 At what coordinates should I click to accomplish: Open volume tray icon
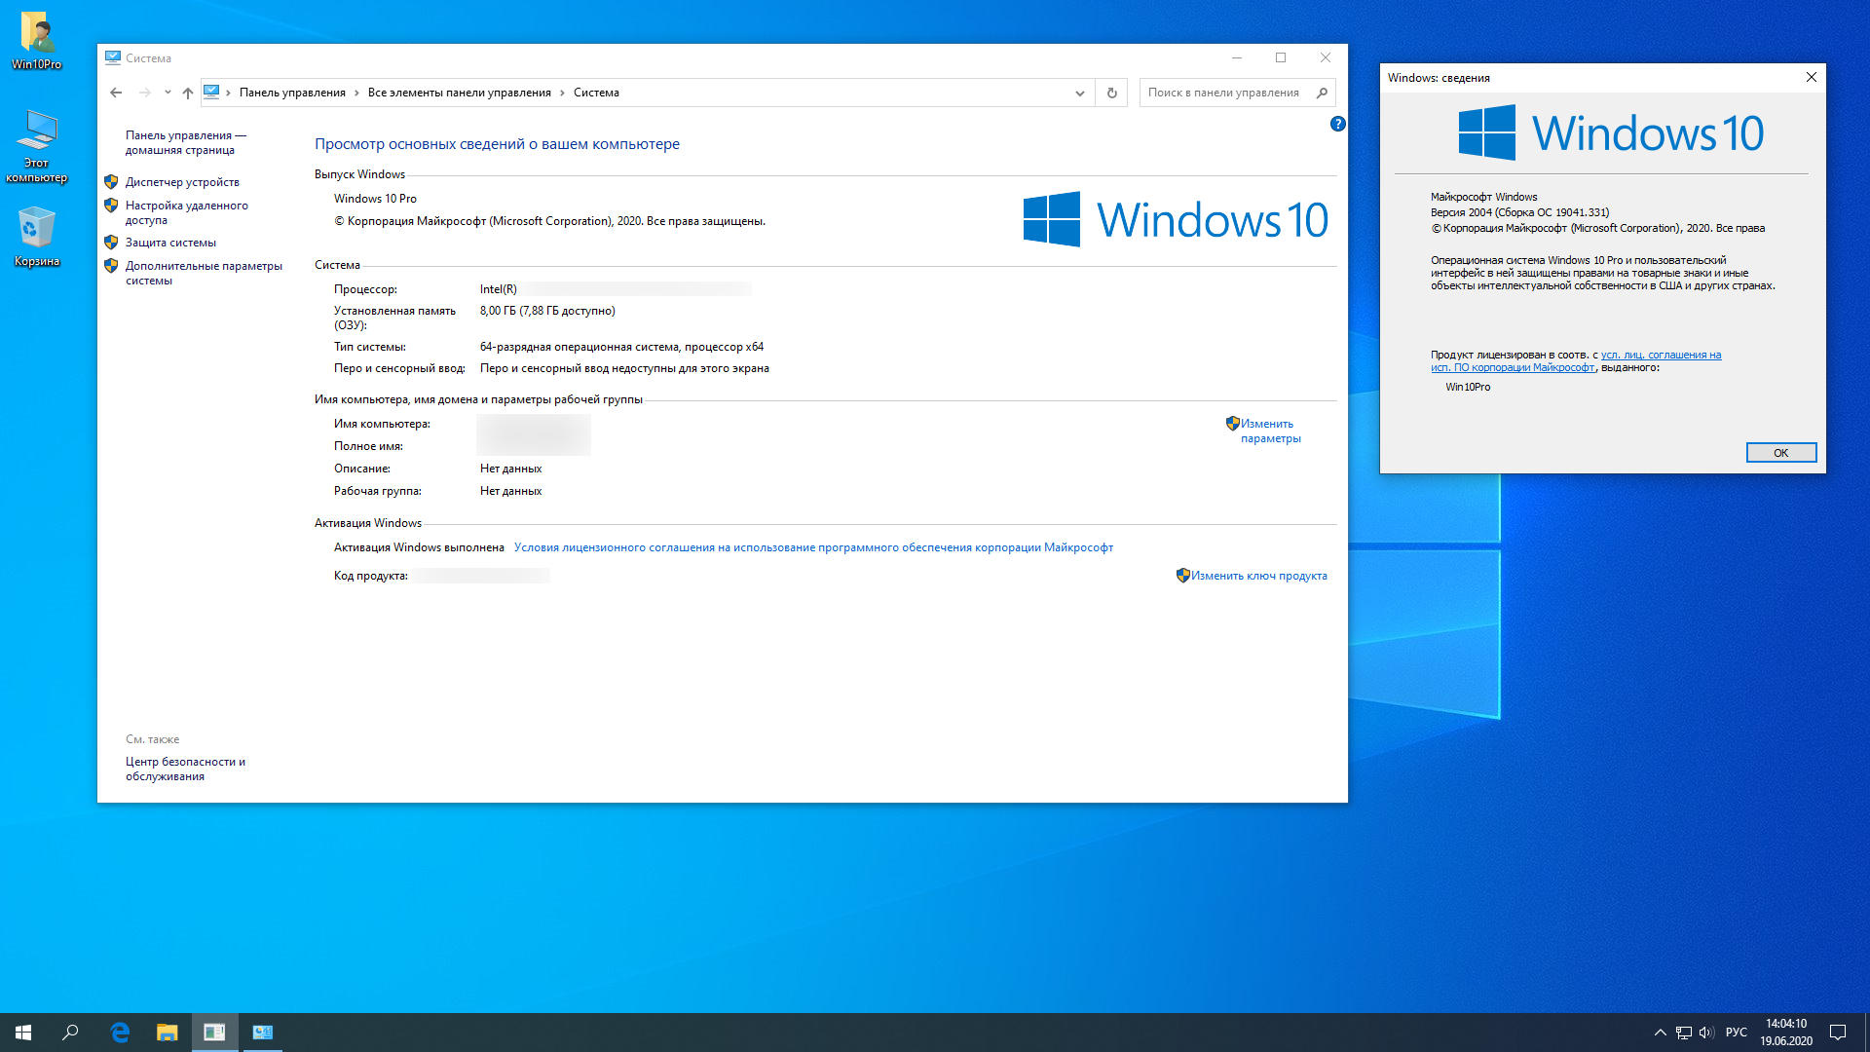tap(1706, 1033)
